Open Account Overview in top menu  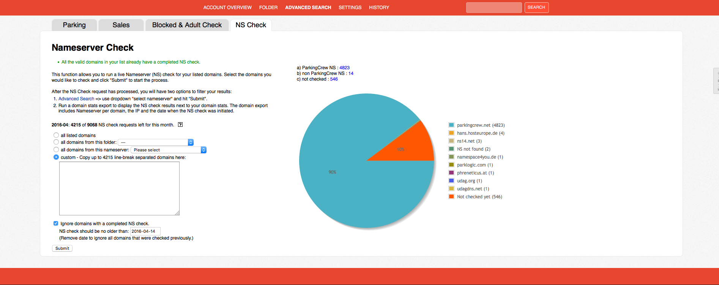[x=227, y=8]
